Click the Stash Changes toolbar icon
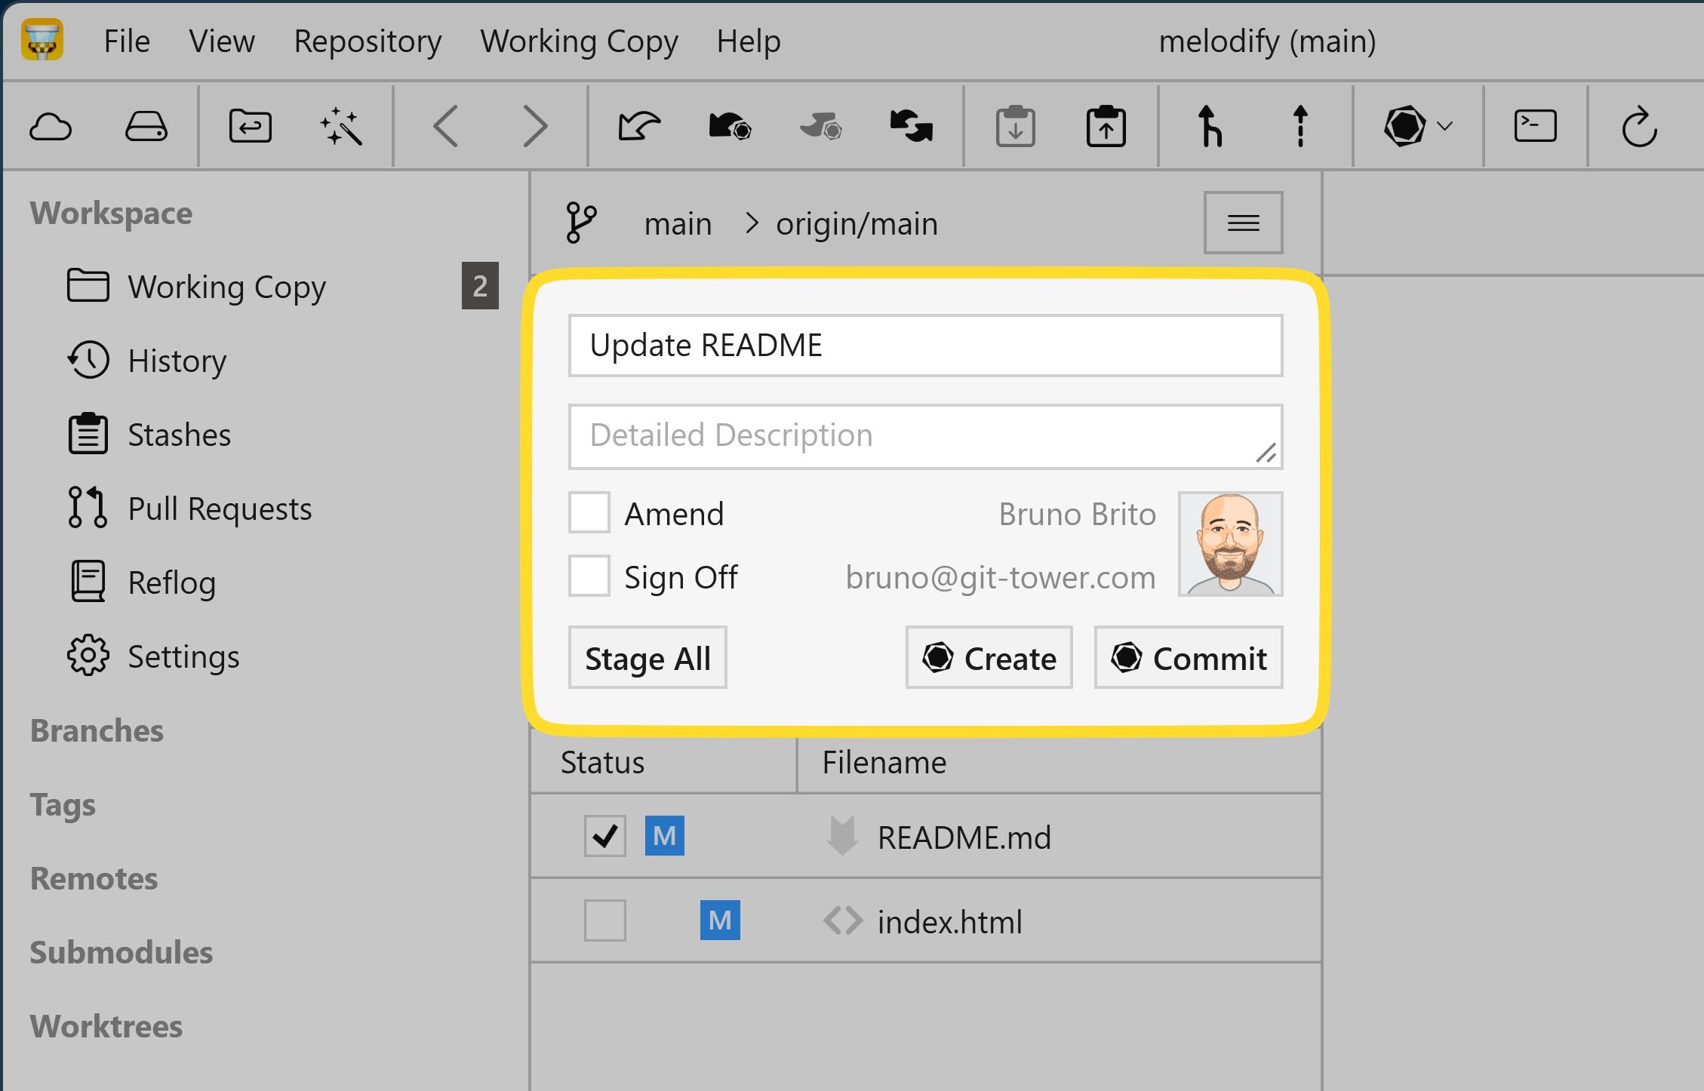Screen dimensions: 1704x1091 [1015, 126]
